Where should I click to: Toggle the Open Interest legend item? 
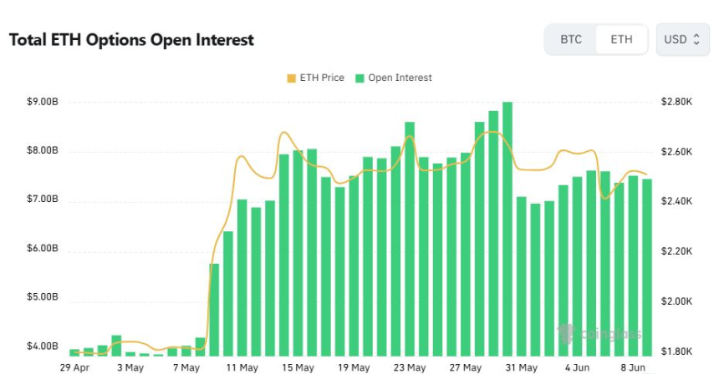point(394,78)
